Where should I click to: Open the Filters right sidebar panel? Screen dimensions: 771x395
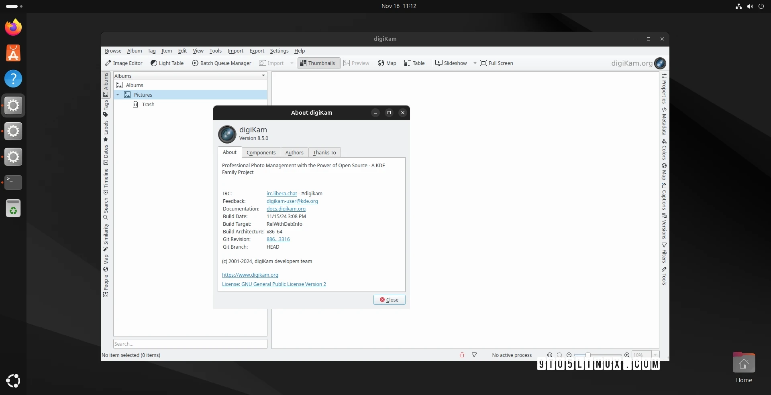[x=664, y=253]
